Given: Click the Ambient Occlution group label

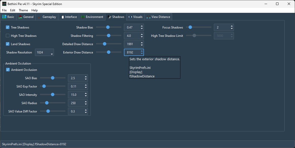Looking at the screenshot, I should pos(18,64).
